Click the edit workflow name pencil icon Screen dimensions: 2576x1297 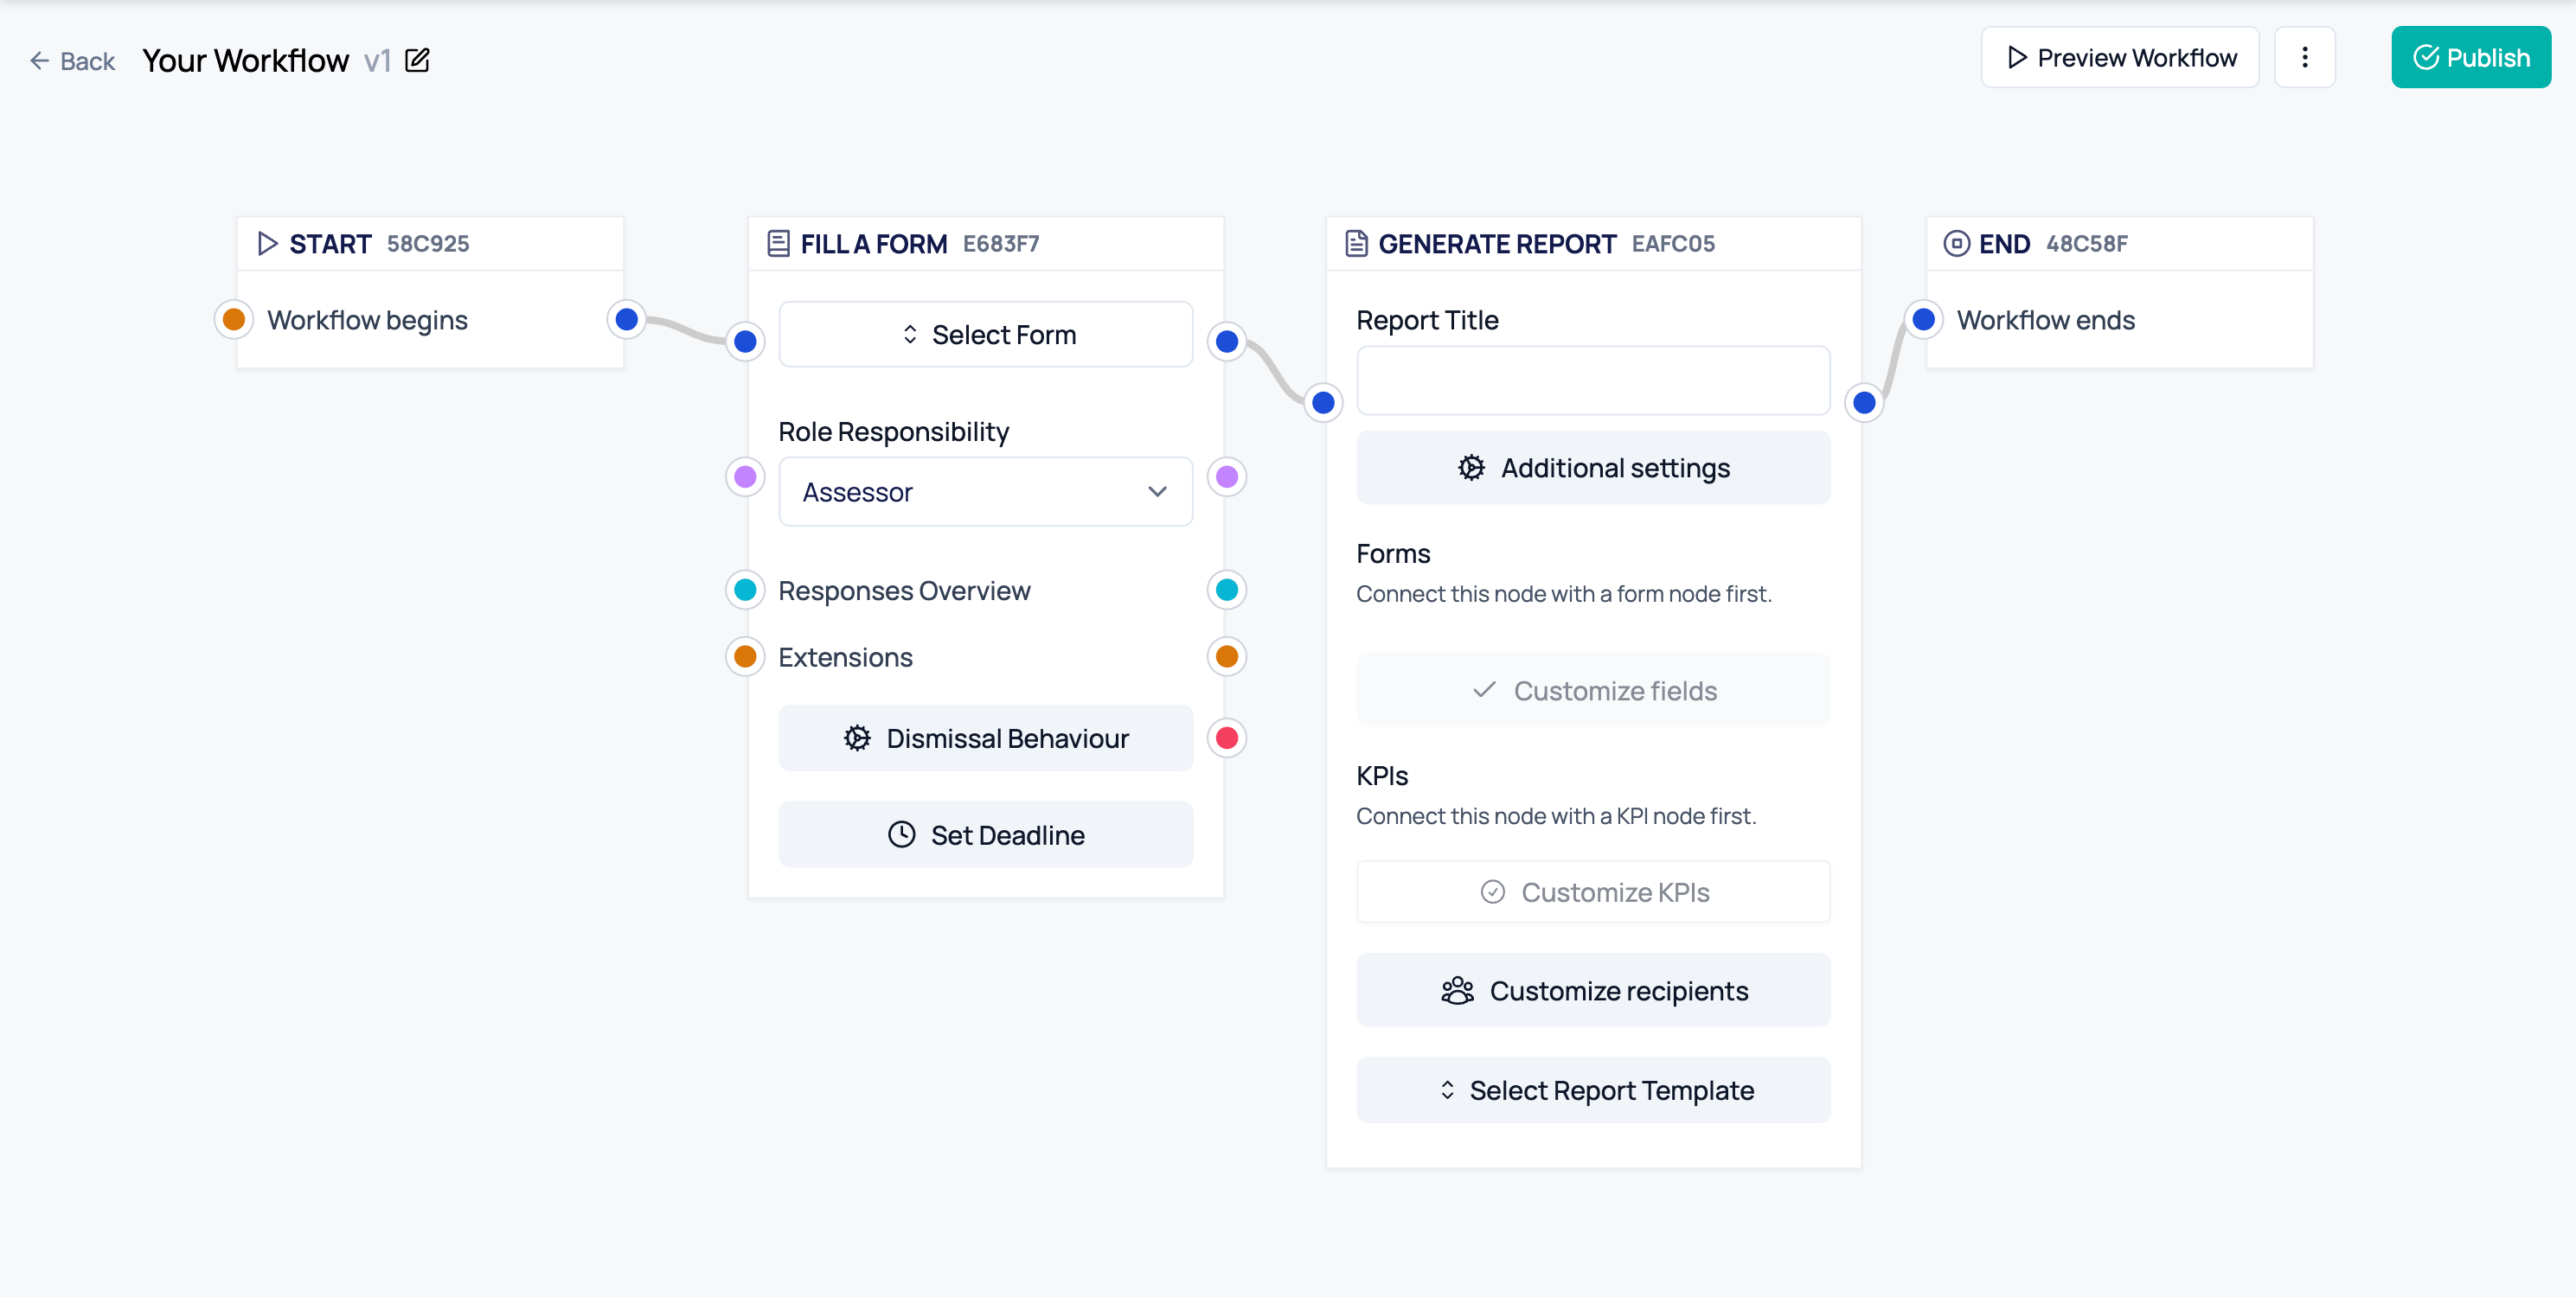pos(417,61)
